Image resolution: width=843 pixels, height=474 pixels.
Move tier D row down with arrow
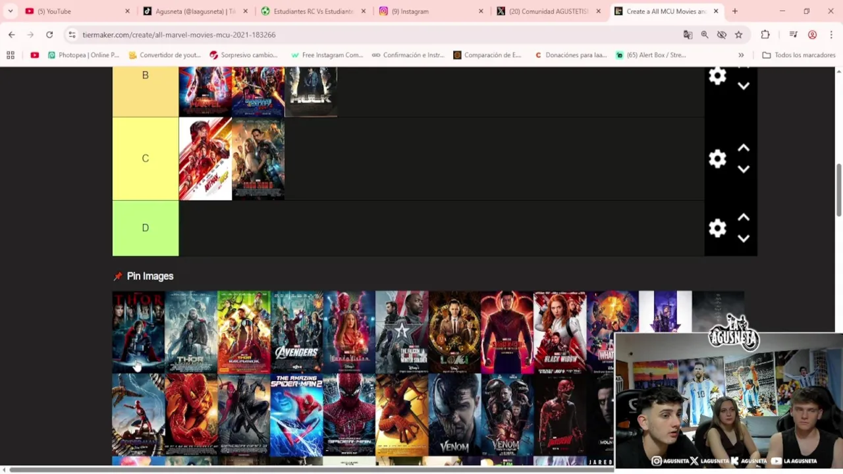pyautogui.click(x=744, y=238)
